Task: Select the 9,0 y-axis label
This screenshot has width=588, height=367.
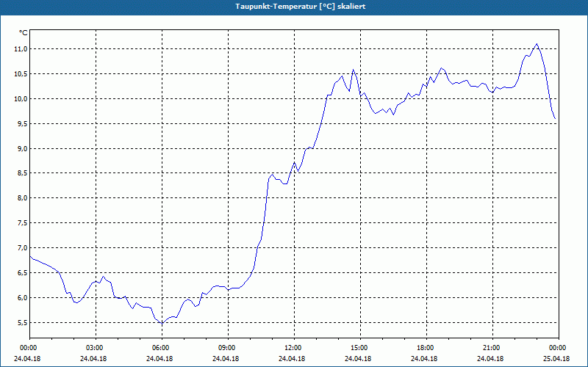Action: coord(23,149)
